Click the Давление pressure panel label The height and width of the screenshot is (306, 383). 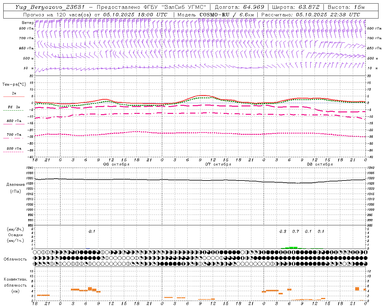[15, 185]
